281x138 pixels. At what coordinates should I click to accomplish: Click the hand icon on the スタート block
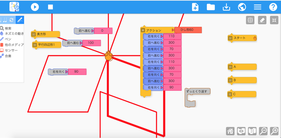pos(255,38)
